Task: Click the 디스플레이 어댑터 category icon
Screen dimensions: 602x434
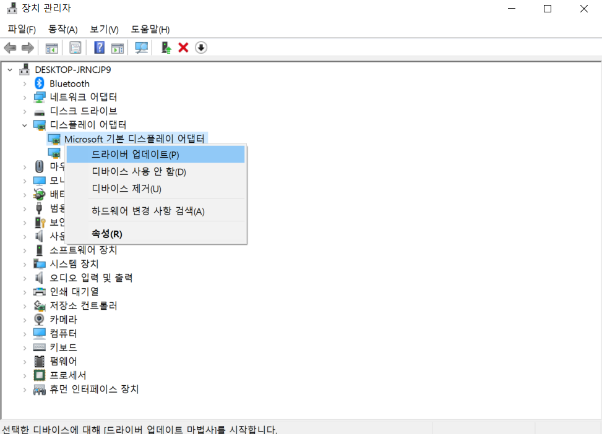Action: click(x=39, y=125)
